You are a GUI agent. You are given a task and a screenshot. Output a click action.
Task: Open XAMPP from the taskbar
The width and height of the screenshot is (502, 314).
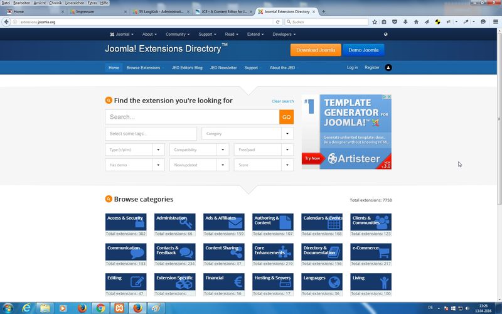coord(119,308)
